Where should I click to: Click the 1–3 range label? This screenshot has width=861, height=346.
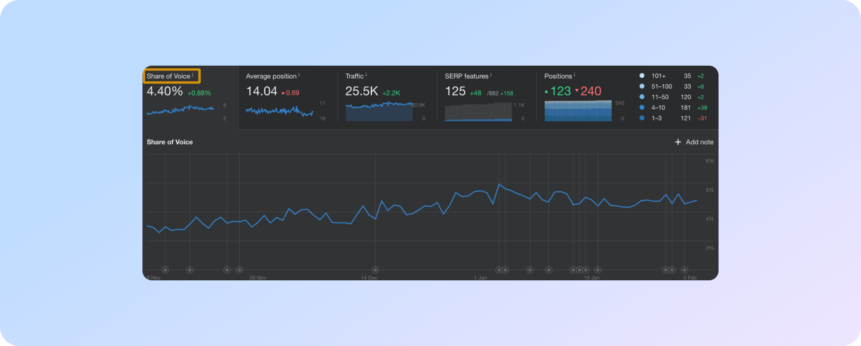point(656,118)
